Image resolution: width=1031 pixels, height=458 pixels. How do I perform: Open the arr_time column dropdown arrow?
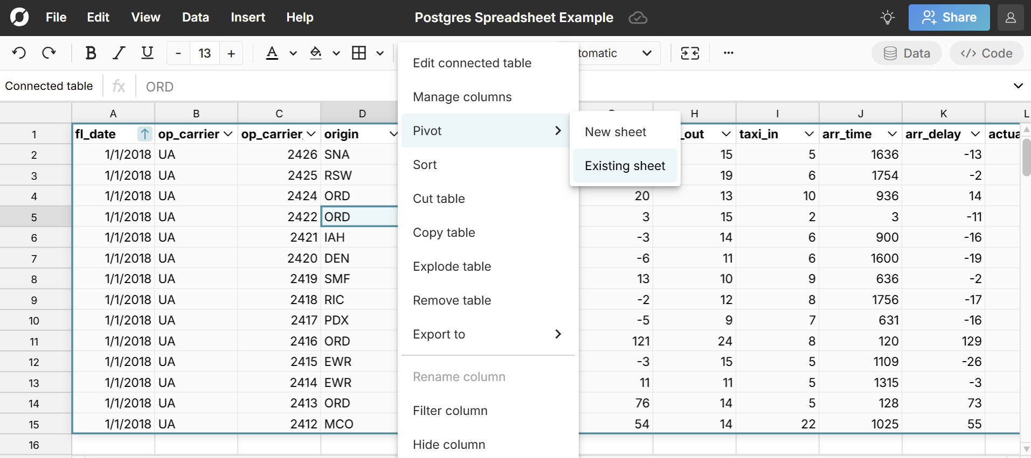point(892,134)
